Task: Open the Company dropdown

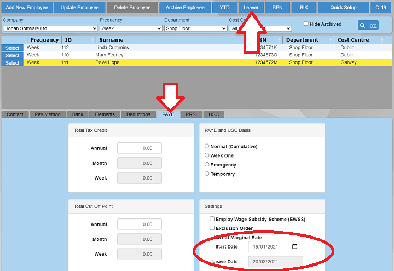Action: [x=49, y=28]
